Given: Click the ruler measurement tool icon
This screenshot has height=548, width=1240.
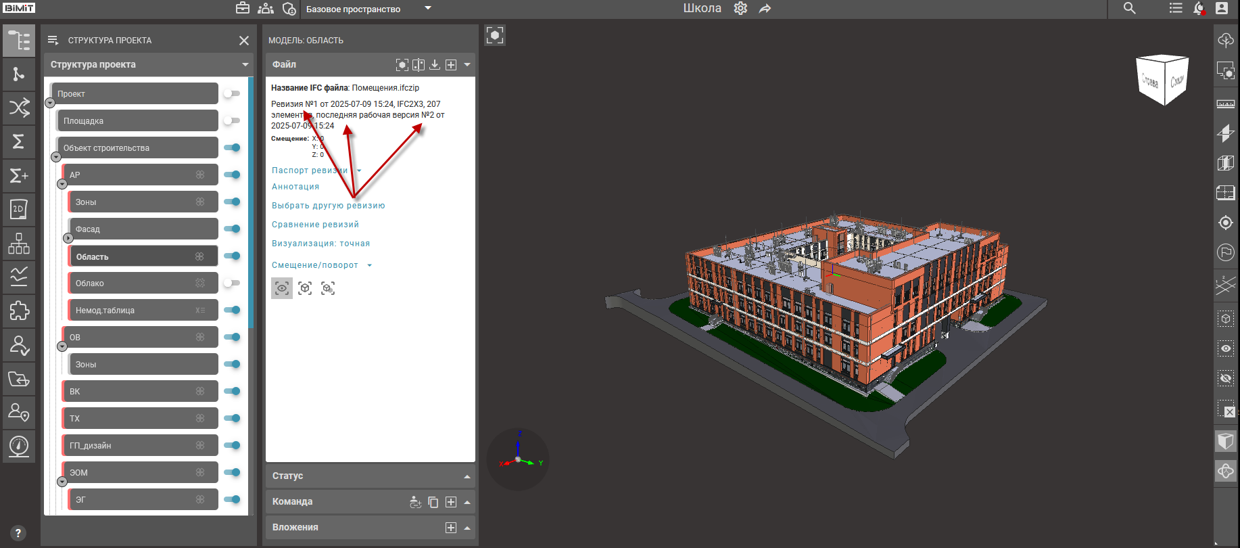Looking at the screenshot, I should click(x=1225, y=104).
